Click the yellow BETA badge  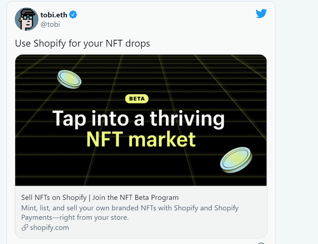click(137, 99)
